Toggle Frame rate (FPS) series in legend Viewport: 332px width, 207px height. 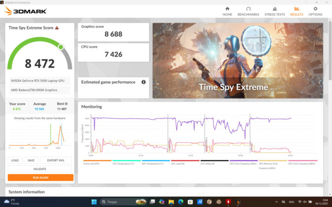tap(91, 164)
